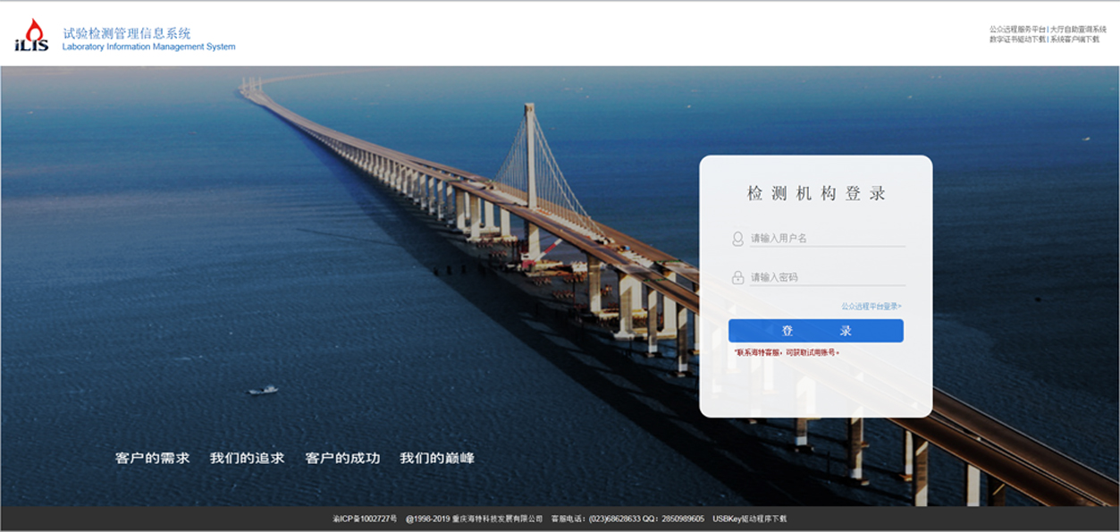
Task: Click 数字证书驱动下载 download link
Action: coord(1017,39)
